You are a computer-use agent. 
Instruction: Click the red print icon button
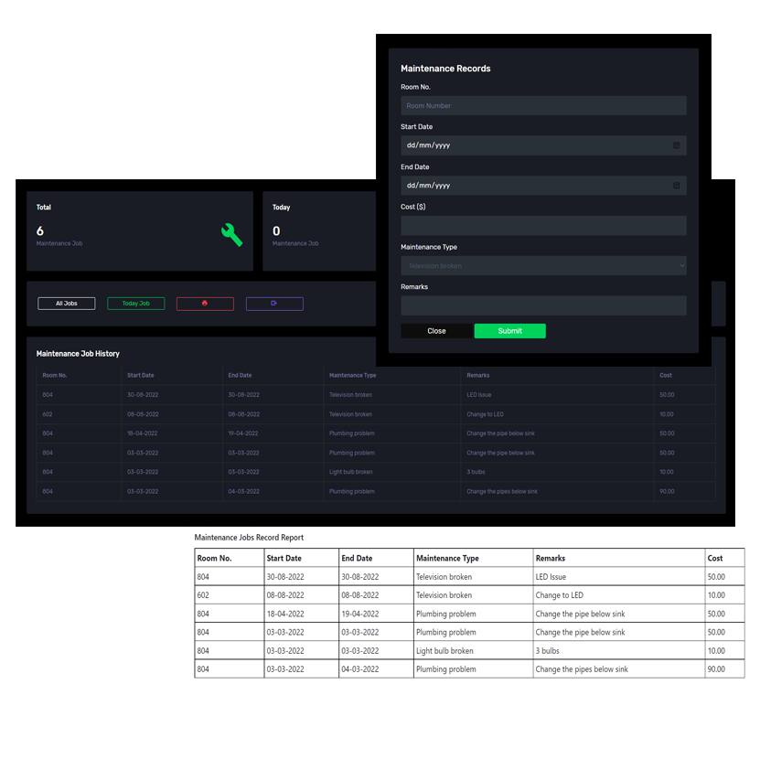pyautogui.click(x=205, y=304)
